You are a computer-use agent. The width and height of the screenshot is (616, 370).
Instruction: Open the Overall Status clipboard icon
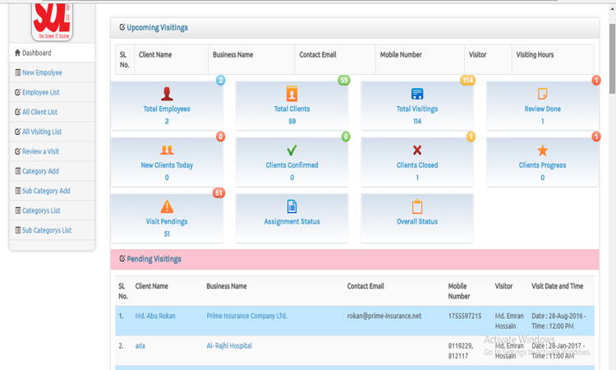417,206
